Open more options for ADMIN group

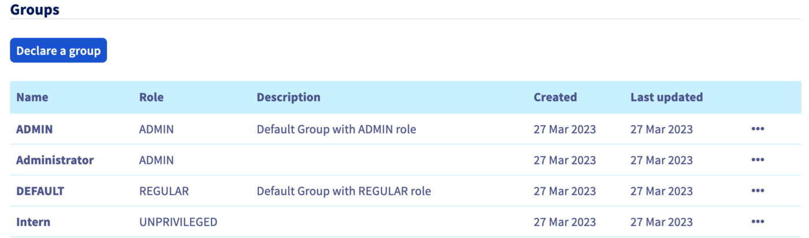point(758,129)
